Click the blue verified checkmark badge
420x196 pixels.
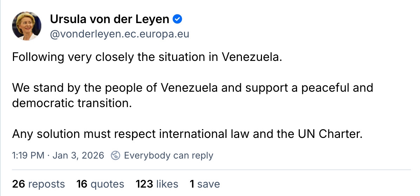click(x=178, y=19)
